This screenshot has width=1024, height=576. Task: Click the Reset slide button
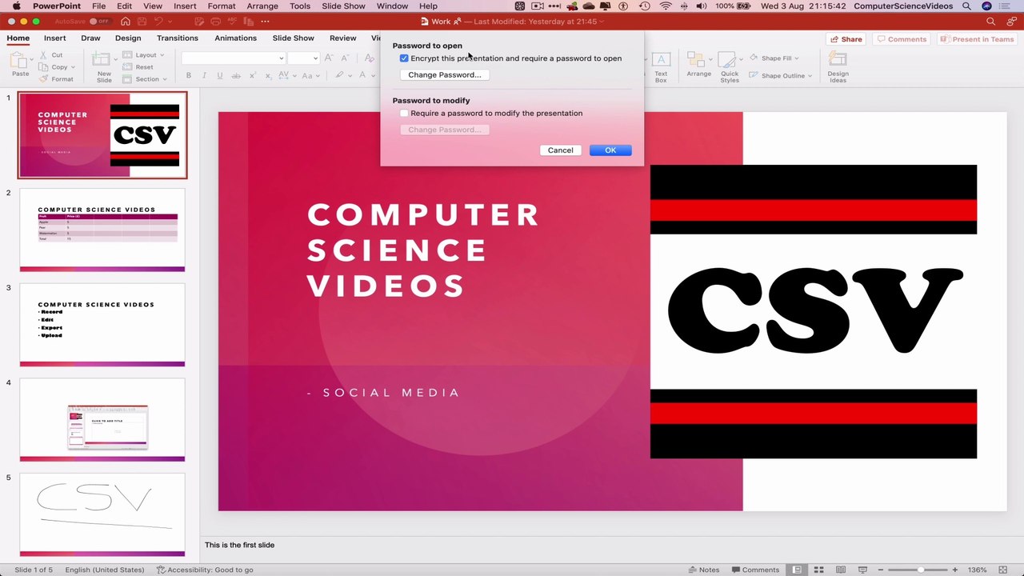pyautogui.click(x=138, y=67)
